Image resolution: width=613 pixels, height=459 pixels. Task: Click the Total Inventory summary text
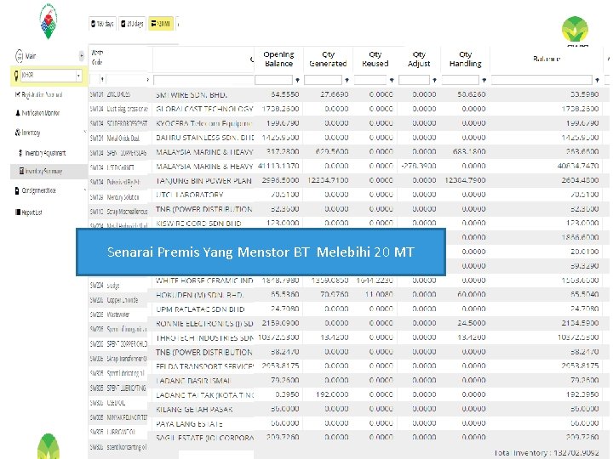tap(546, 453)
